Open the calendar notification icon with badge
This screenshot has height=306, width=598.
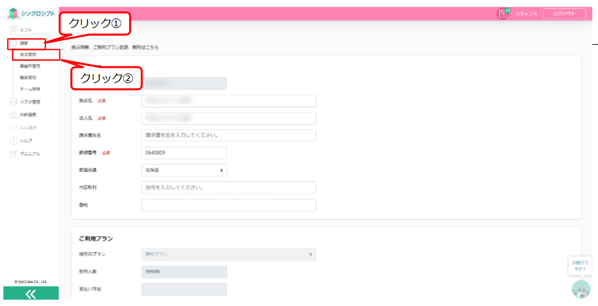click(x=503, y=13)
